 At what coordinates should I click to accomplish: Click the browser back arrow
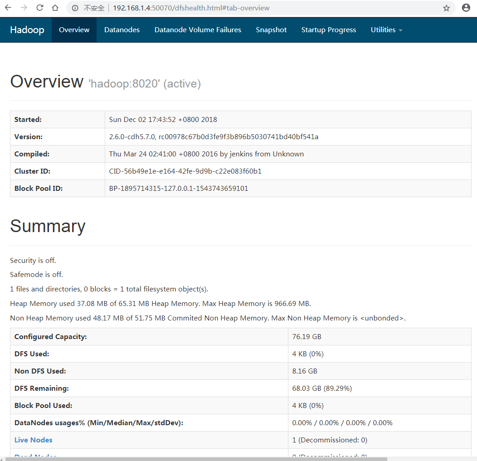point(8,8)
